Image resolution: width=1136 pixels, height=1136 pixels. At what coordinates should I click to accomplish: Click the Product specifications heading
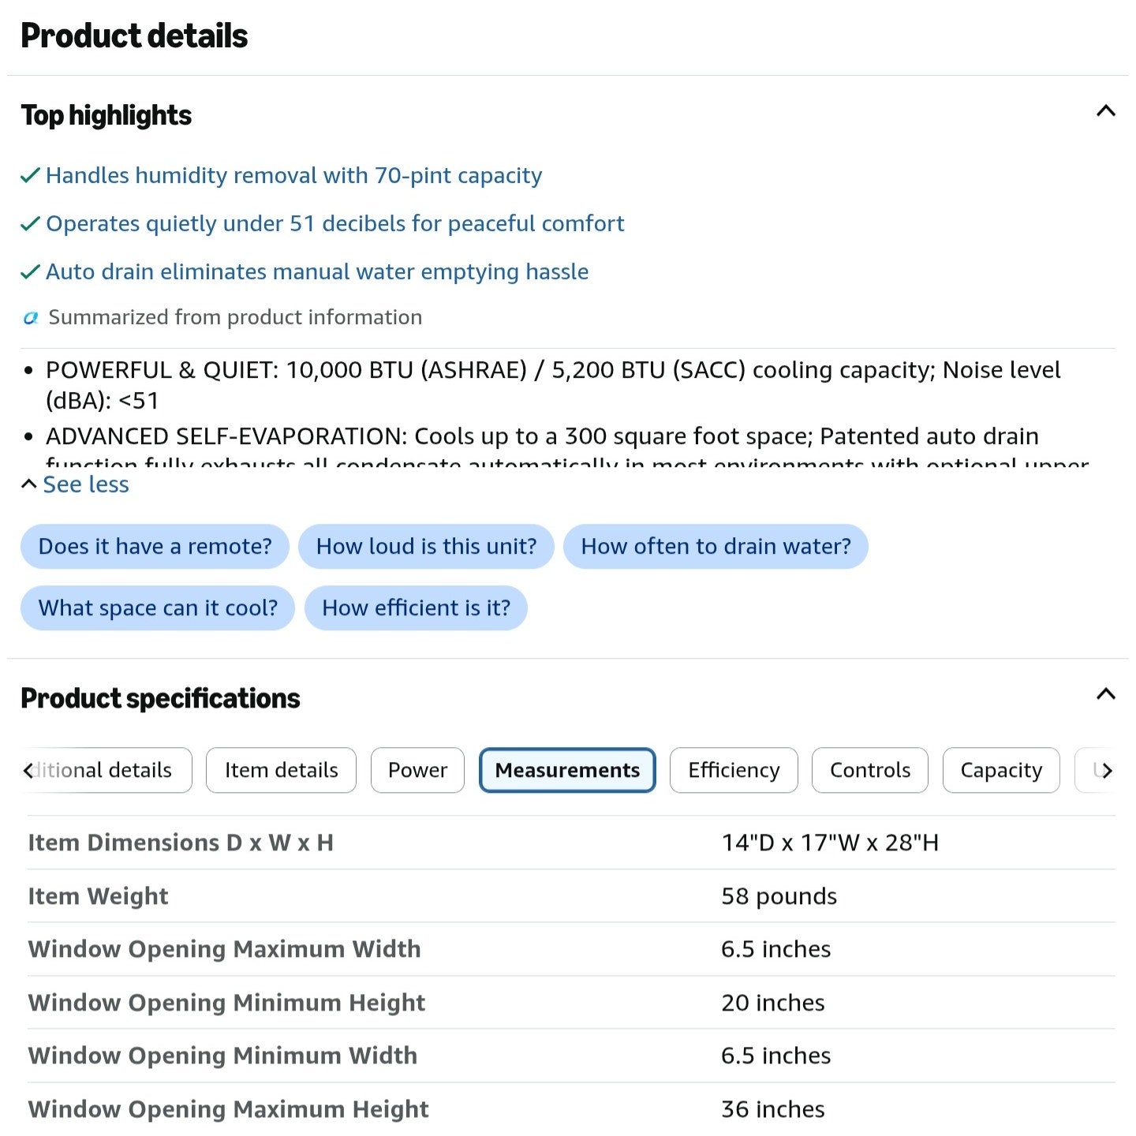160,698
